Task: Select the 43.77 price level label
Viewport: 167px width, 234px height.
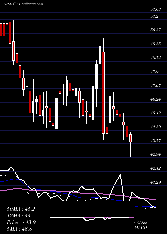Action: [x=156, y=141]
